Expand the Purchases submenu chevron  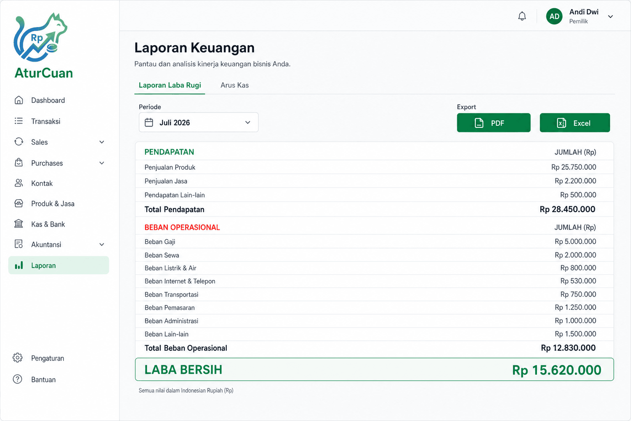pos(102,163)
